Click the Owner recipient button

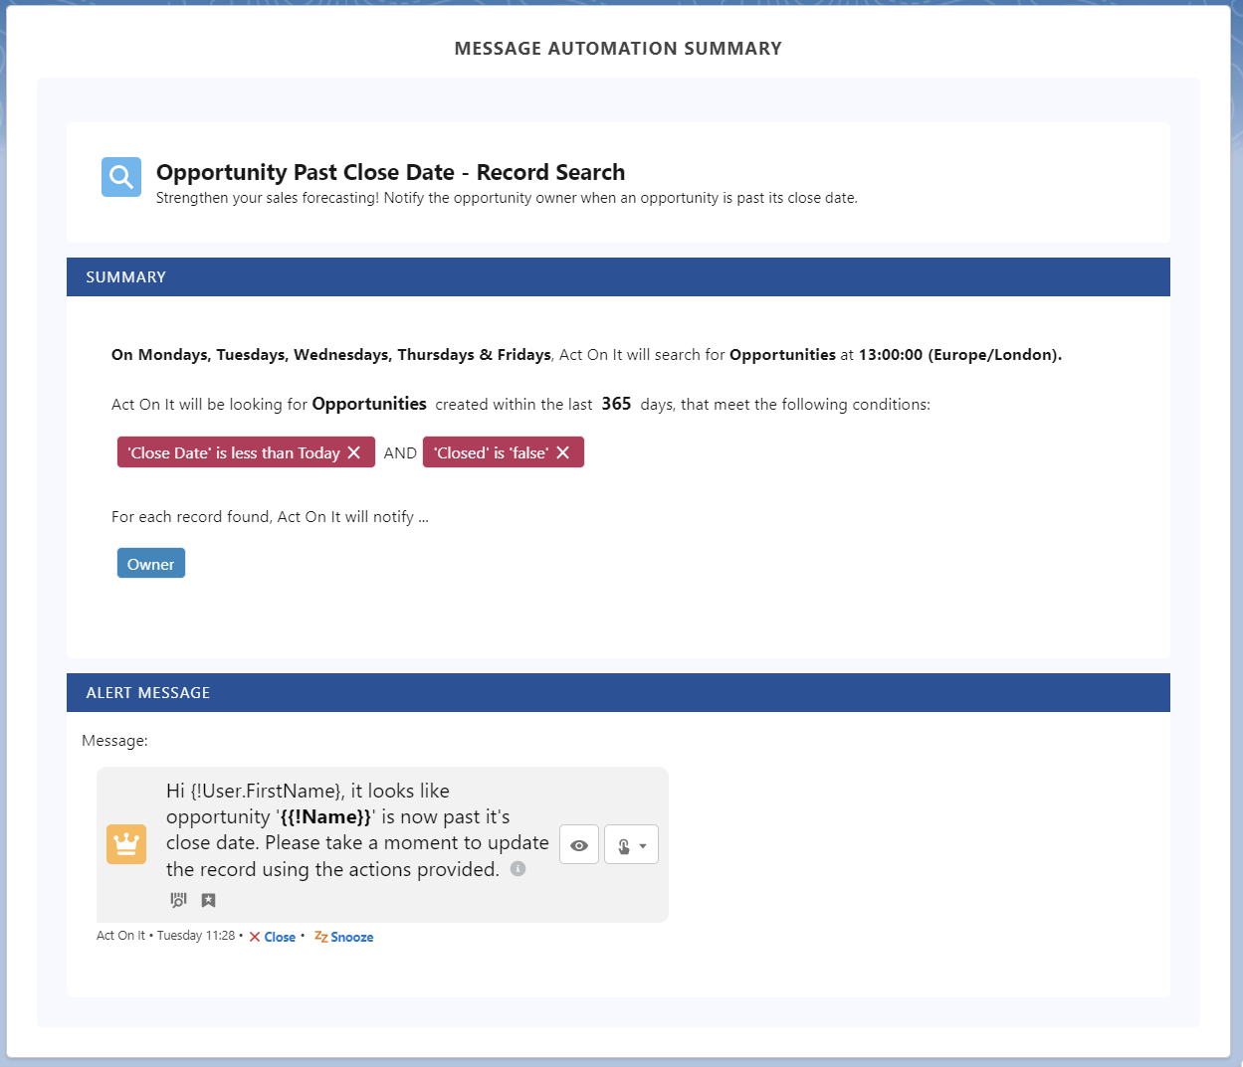click(151, 563)
